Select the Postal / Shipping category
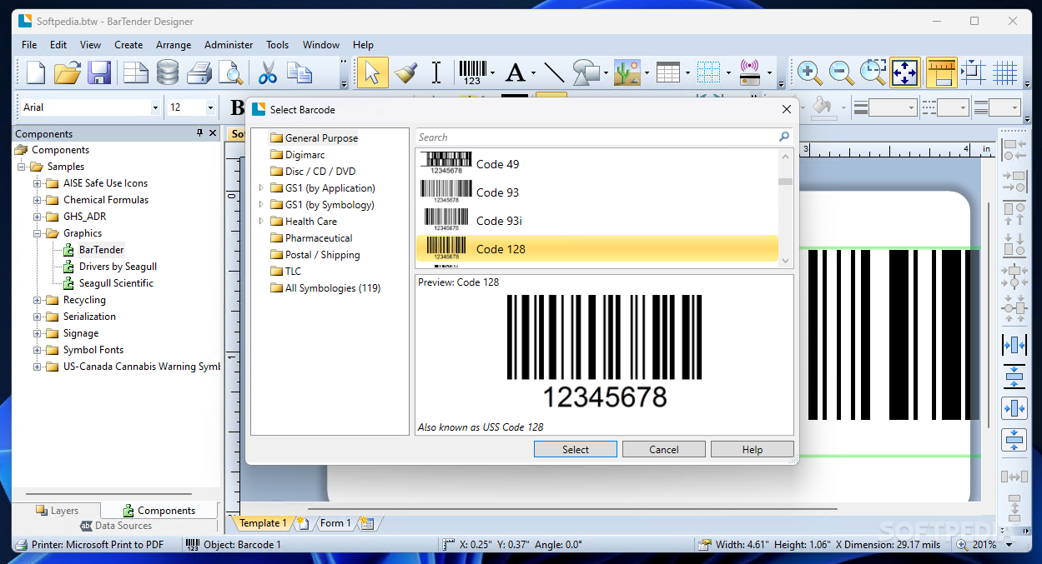The image size is (1042, 564). (315, 255)
